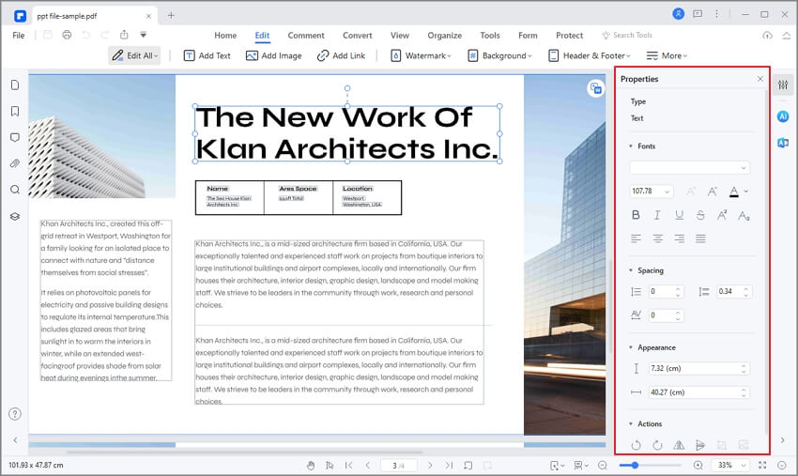
Task: Rotate object counterclockwise in Actions
Action: [636, 445]
